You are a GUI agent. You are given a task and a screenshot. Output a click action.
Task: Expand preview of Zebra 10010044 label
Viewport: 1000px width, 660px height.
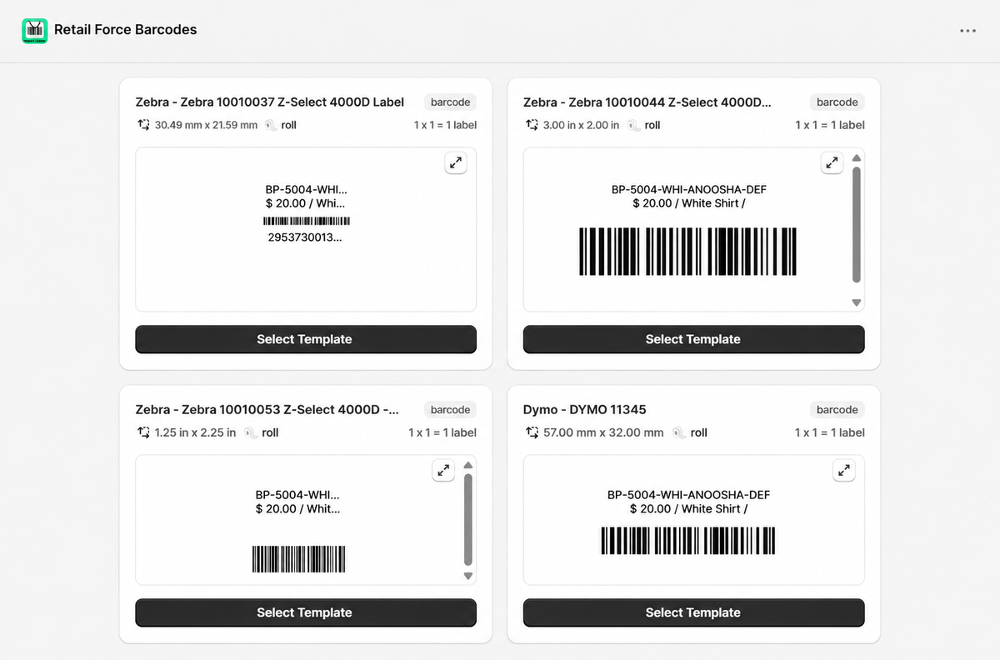click(x=832, y=163)
